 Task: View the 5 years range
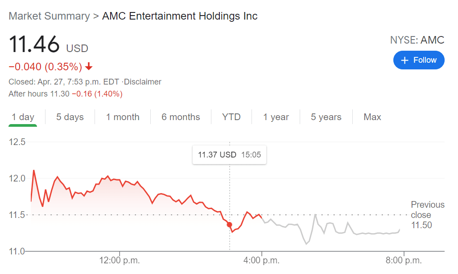click(x=326, y=117)
